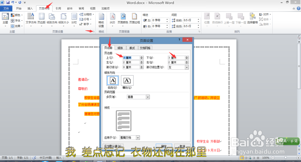Open the Word Help question-mark icon
The image size is (301, 162).
[x=299, y=8]
